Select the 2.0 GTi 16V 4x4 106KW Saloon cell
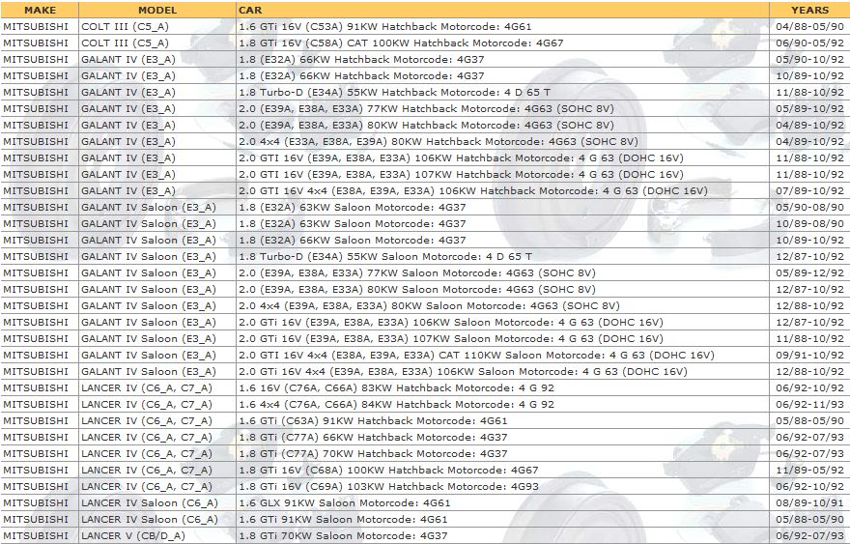The height and width of the screenshot is (544, 850). click(x=502, y=372)
